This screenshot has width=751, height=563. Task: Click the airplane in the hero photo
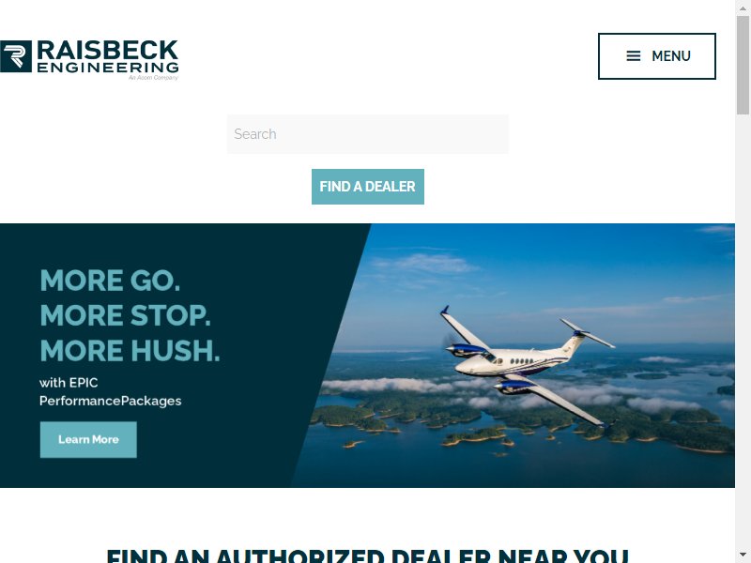tap(527, 365)
